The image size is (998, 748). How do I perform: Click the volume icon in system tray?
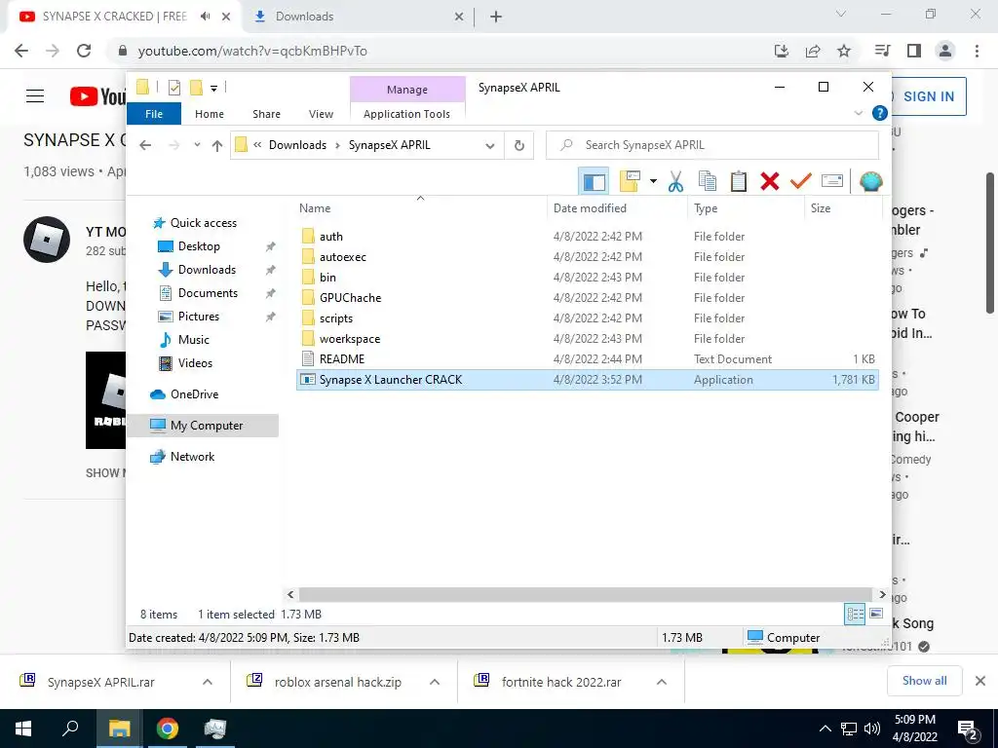click(x=872, y=729)
